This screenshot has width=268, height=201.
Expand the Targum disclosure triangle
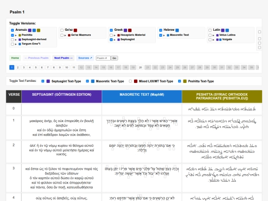pyautogui.click(x=16, y=44)
